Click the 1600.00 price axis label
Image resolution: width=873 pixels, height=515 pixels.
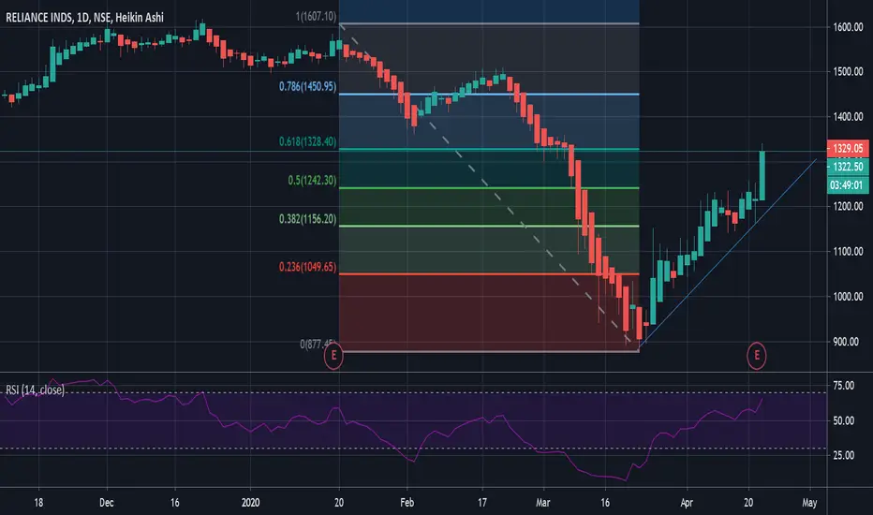(848, 27)
